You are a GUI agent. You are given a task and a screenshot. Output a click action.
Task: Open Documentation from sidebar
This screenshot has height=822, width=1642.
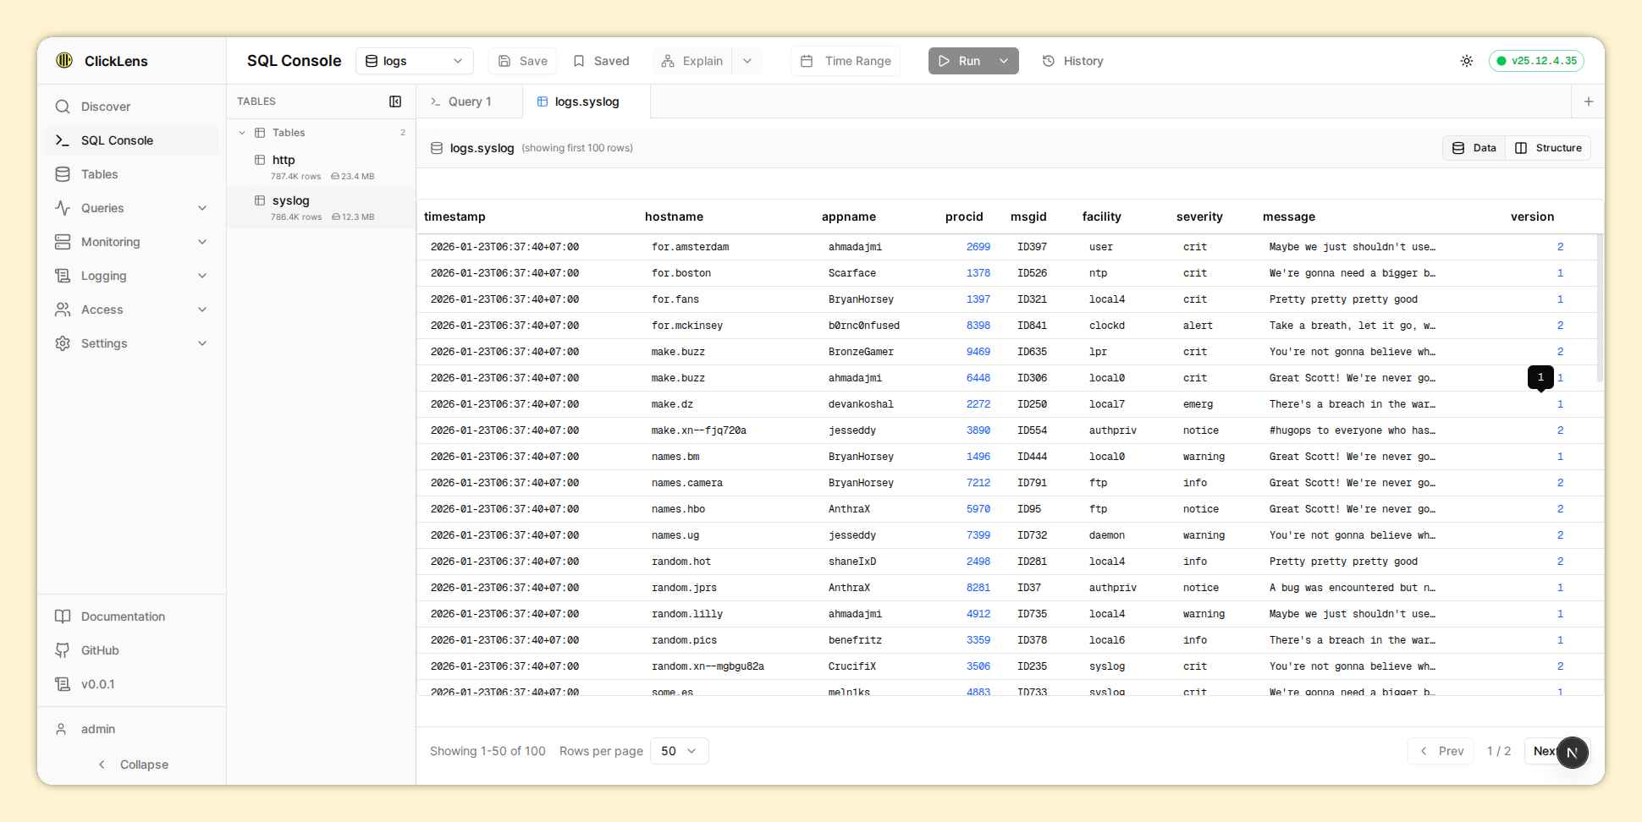tap(123, 616)
